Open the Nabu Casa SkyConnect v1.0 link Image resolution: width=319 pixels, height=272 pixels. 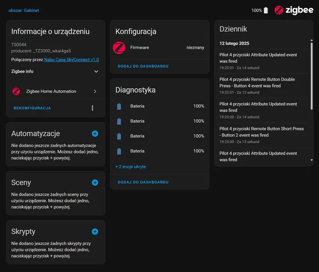71,60
